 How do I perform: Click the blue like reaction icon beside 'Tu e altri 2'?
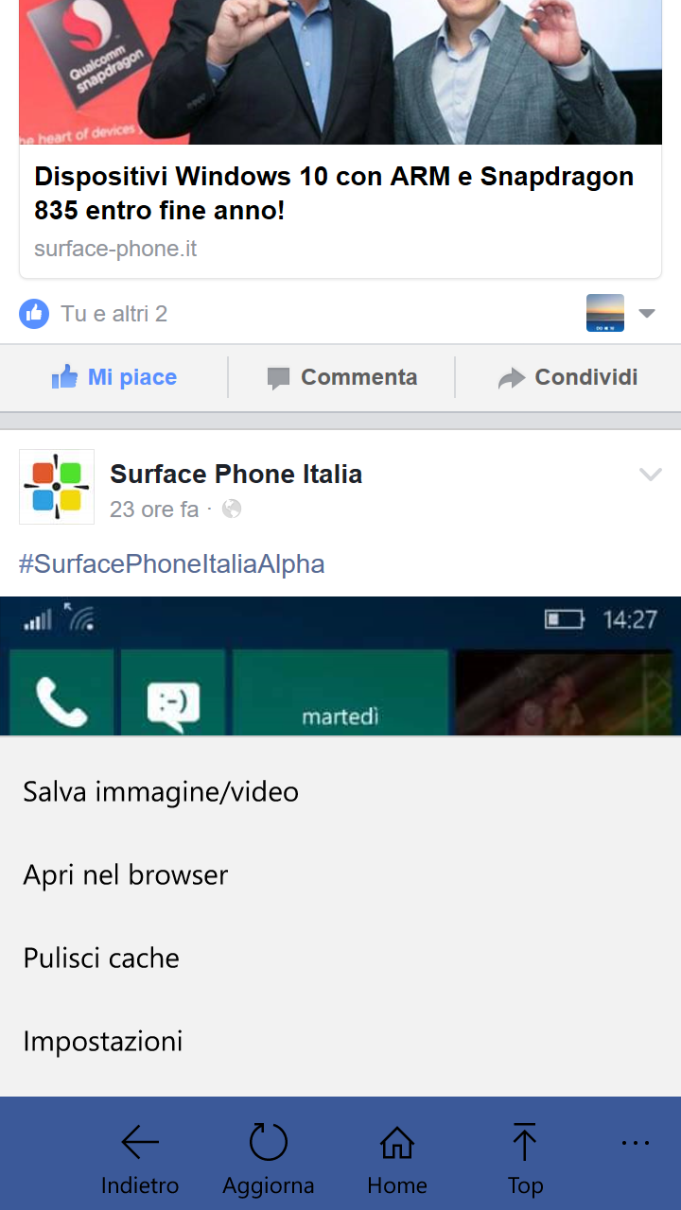click(x=34, y=313)
